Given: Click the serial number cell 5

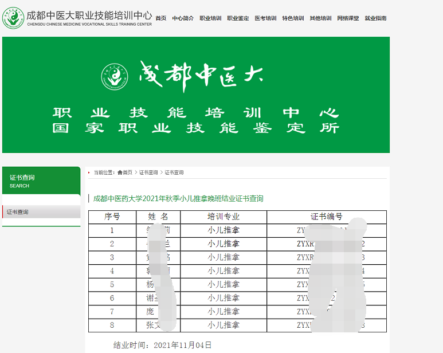Looking at the screenshot, I should [x=112, y=285].
